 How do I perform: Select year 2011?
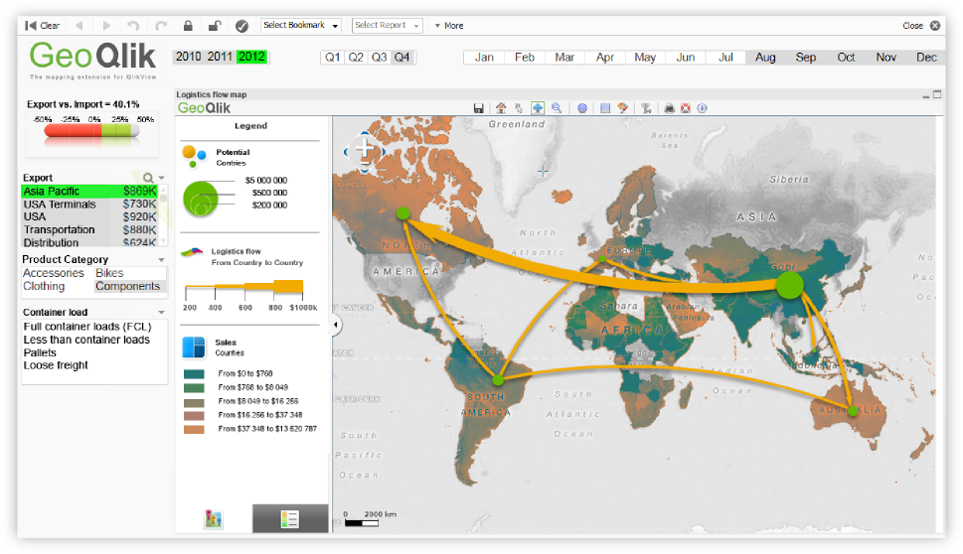[x=220, y=57]
